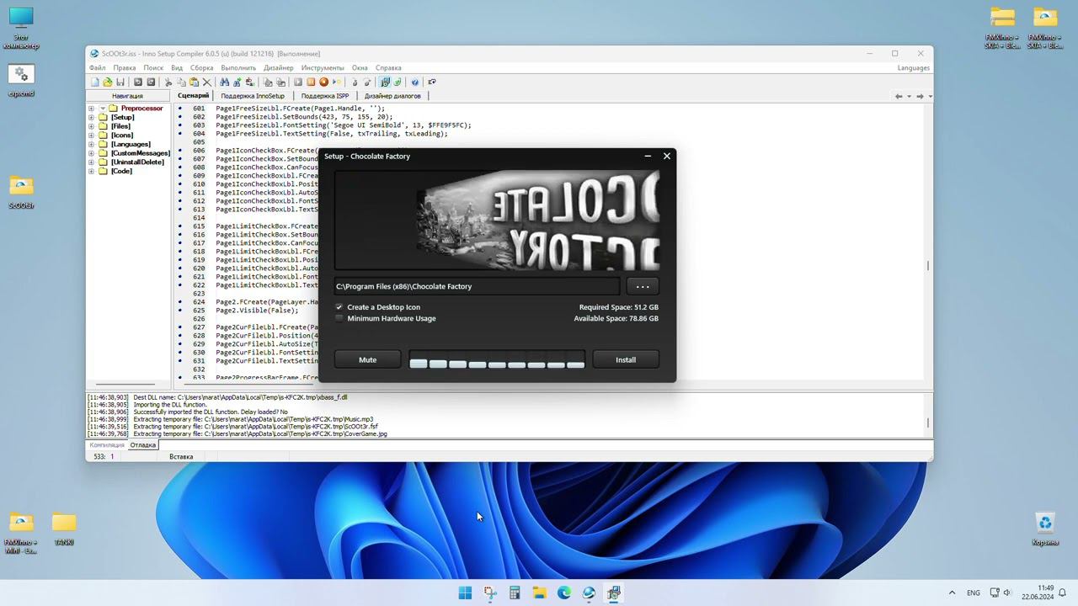This screenshot has width=1078, height=606.
Task: Click the Навигация panel header
Action: [x=128, y=96]
